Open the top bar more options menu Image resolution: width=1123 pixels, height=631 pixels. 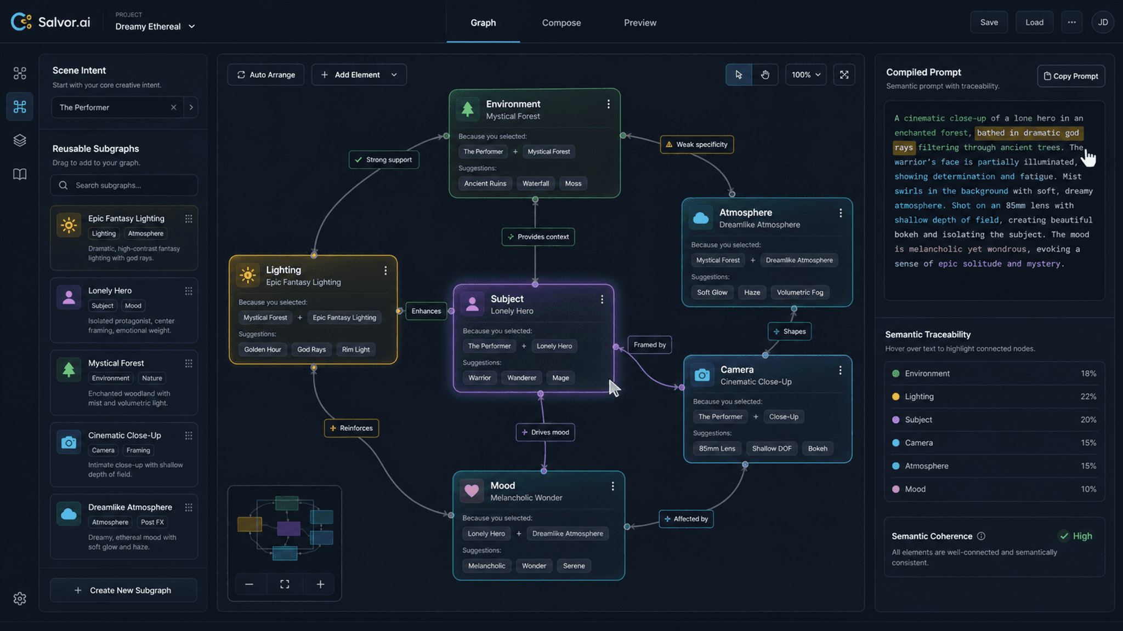click(x=1071, y=22)
